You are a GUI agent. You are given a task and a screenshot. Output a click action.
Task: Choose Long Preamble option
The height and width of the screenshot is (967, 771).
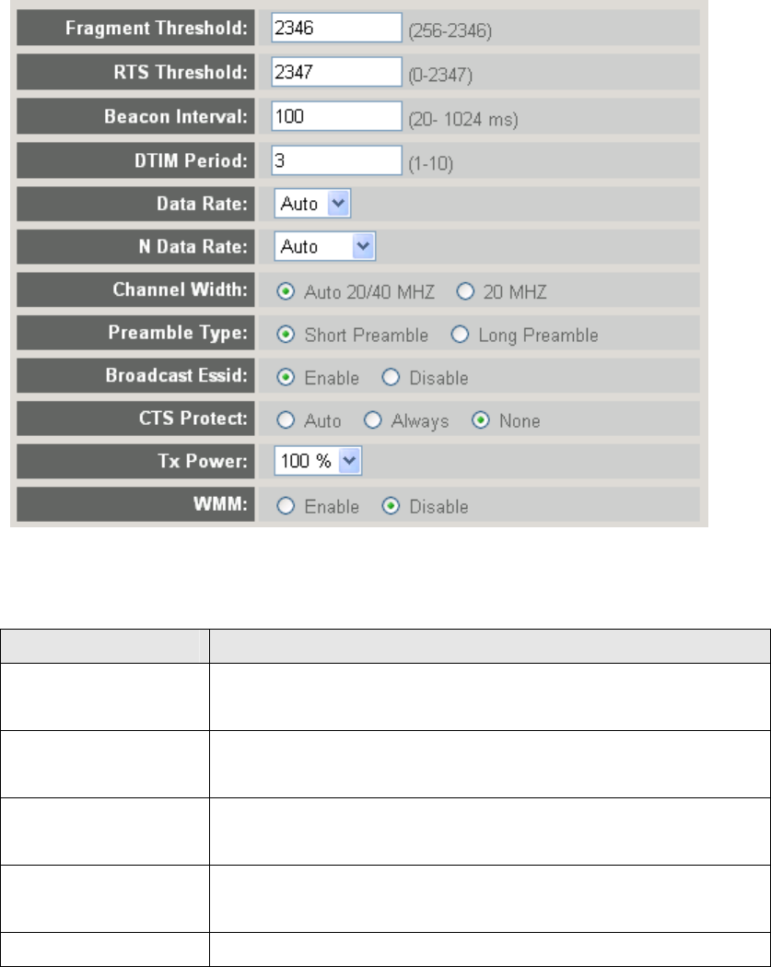point(459,335)
